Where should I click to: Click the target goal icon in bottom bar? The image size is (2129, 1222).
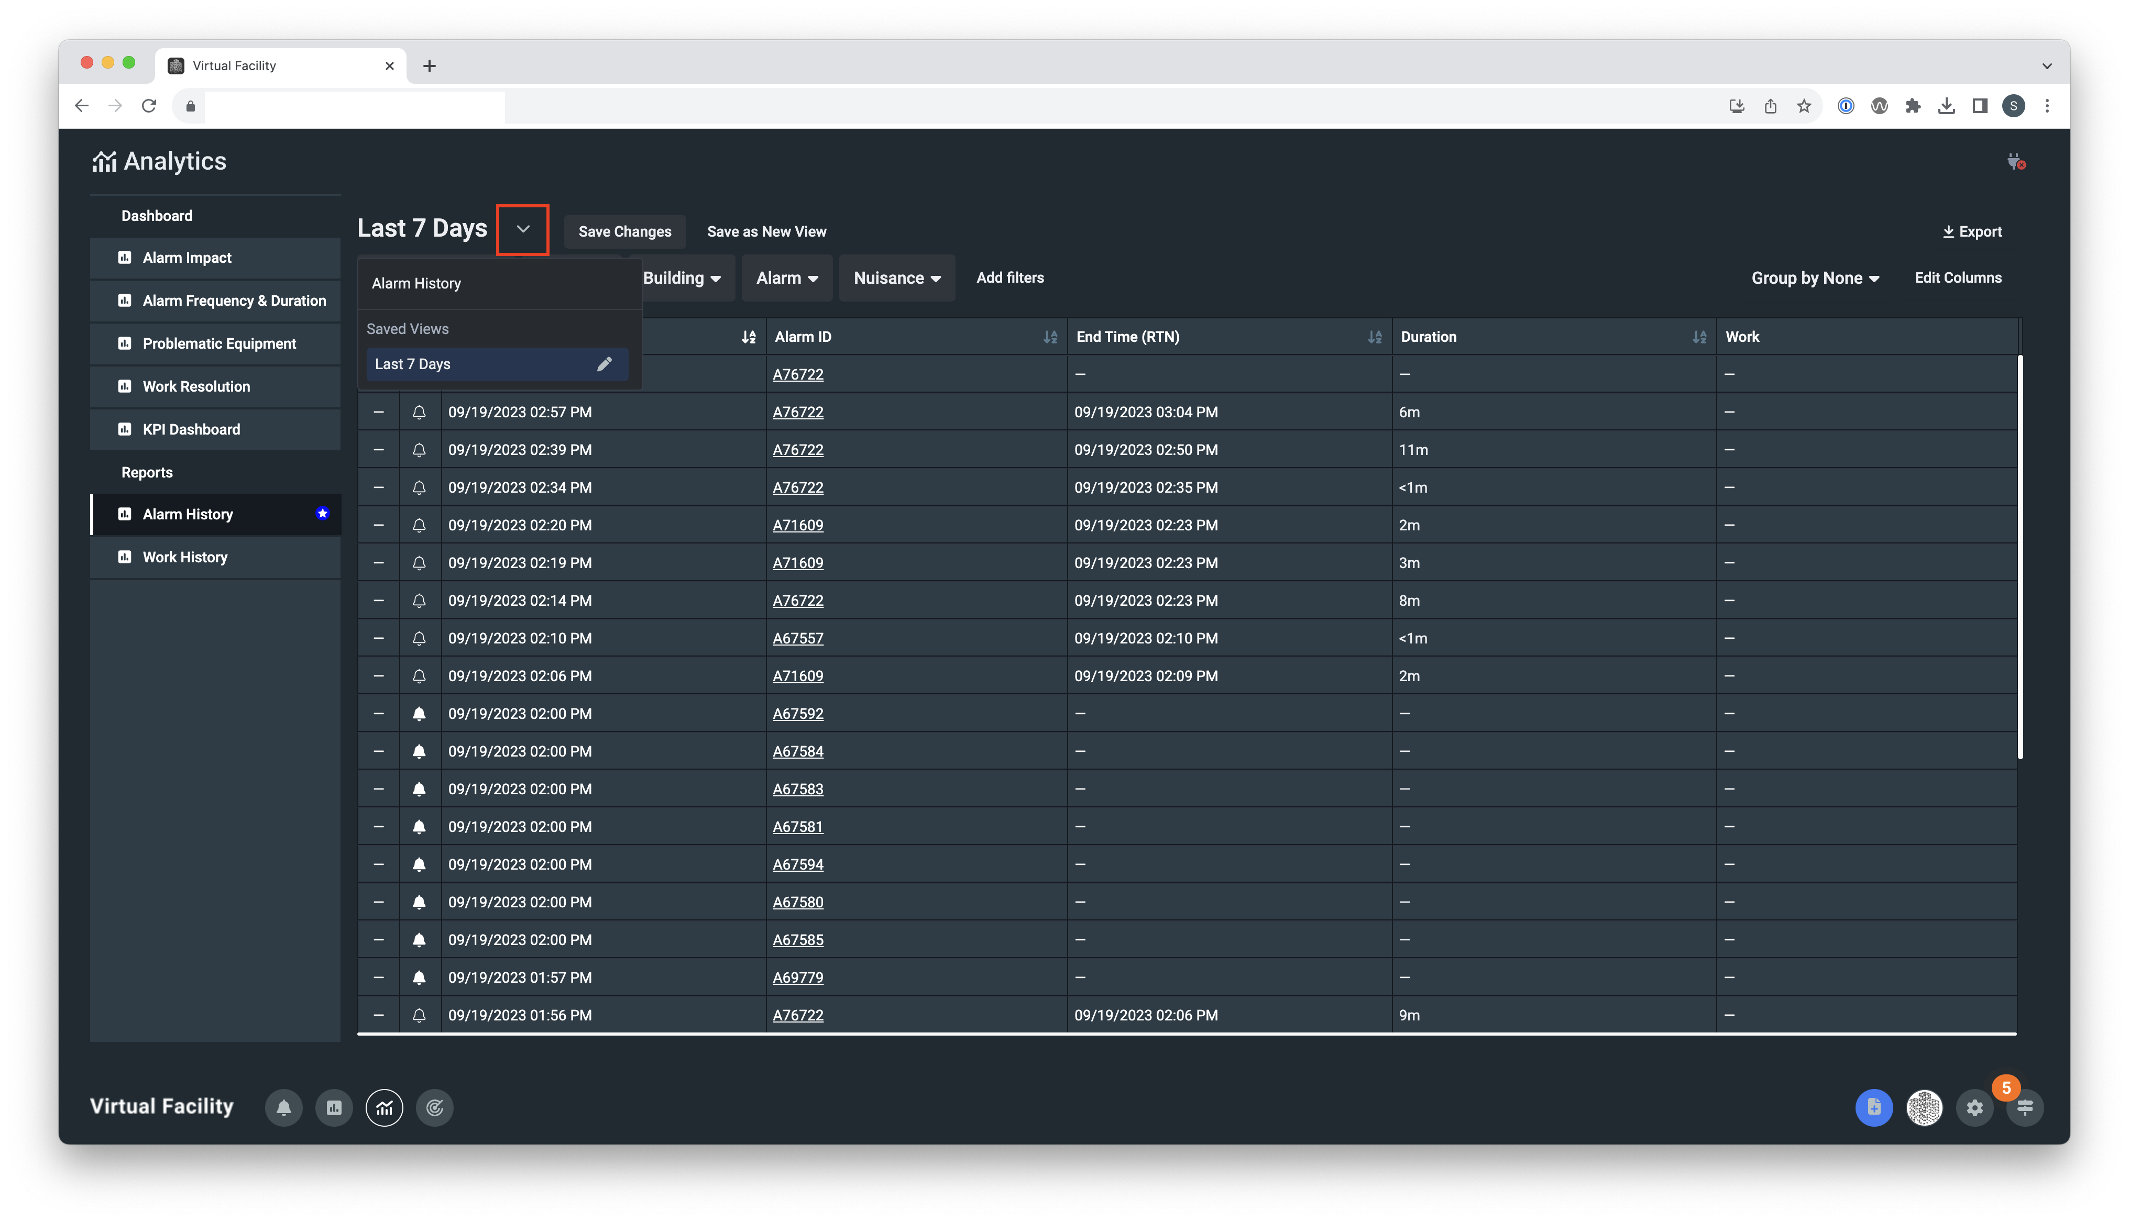click(x=435, y=1108)
